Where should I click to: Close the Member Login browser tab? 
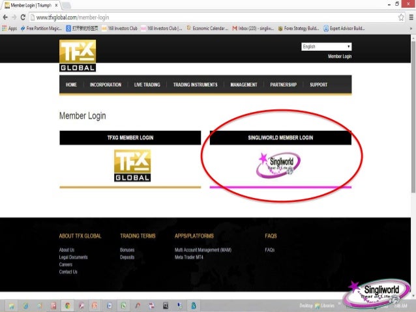tap(56, 5)
